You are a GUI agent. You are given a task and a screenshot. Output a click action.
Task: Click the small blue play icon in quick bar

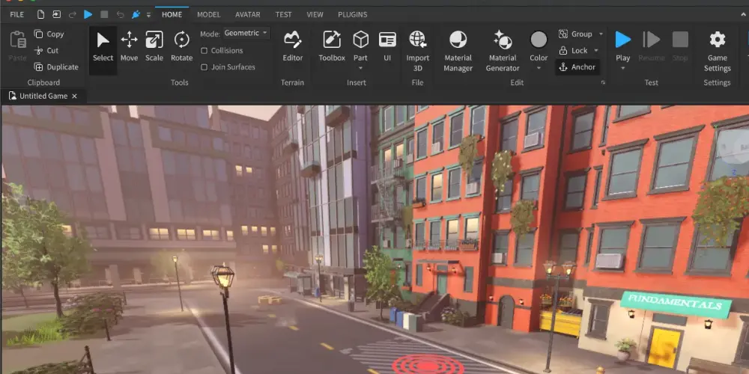88,14
